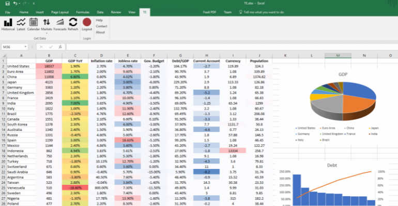The image size is (398, 206).
Task: Select the Saudi Arabia cell
Action: pyautogui.click(x=21, y=172)
